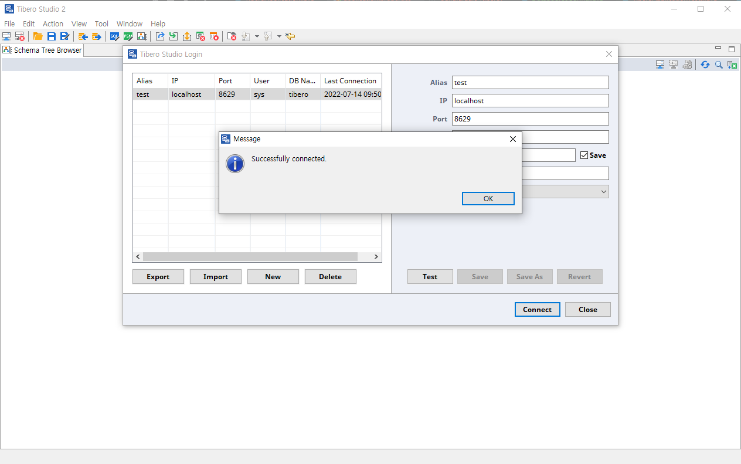Viewport: 741px width, 464px height.
Task: Click the grayed document-up arrow icon
Action: pyautogui.click(x=268, y=36)
